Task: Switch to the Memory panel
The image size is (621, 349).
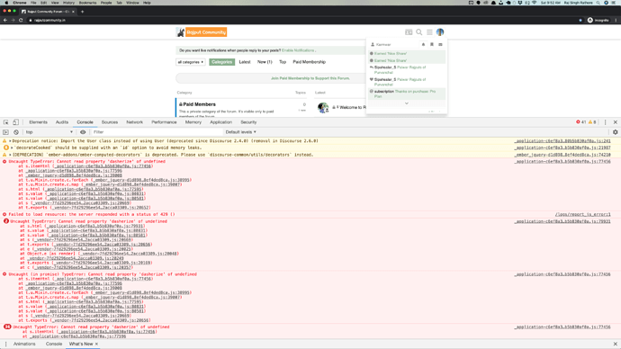Action: coord(193,122)
